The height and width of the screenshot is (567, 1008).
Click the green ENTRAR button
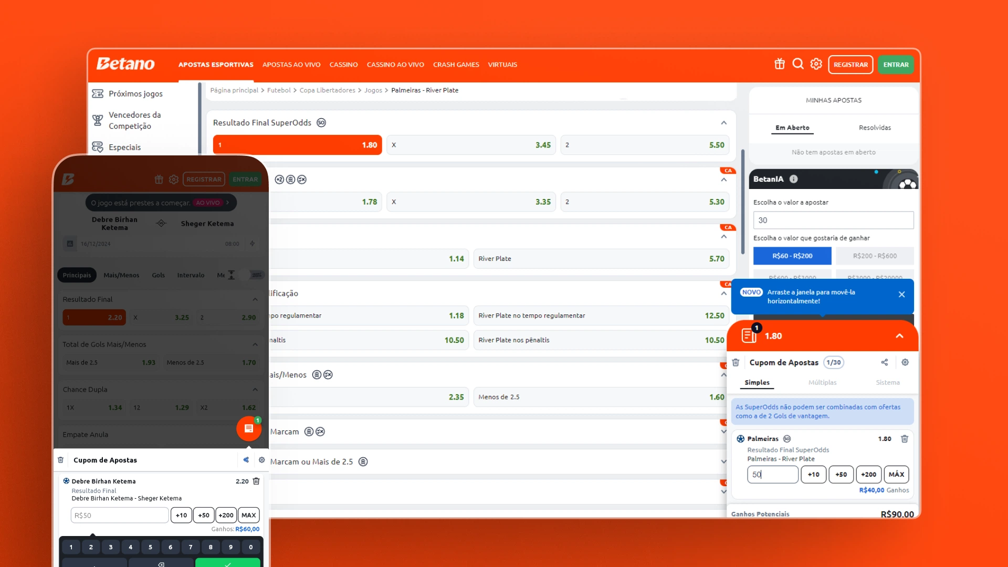(896, 65)
